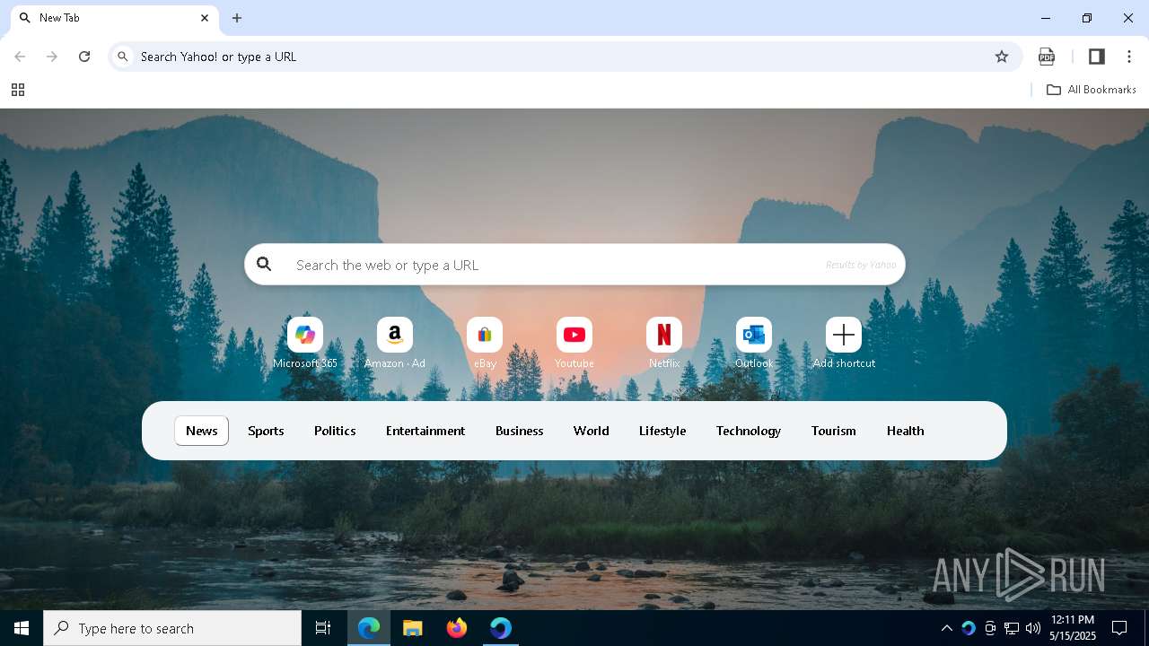Switch to the Health category
The width and height of the screenshot is (1149, 646).
(906, 431)
